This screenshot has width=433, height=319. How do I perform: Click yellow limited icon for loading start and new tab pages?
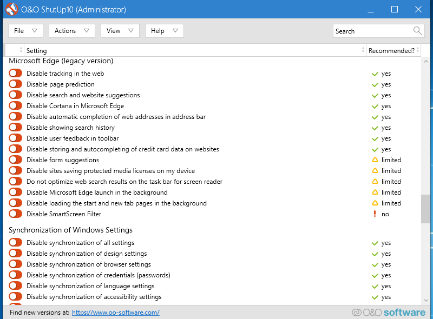coord(375,203)
